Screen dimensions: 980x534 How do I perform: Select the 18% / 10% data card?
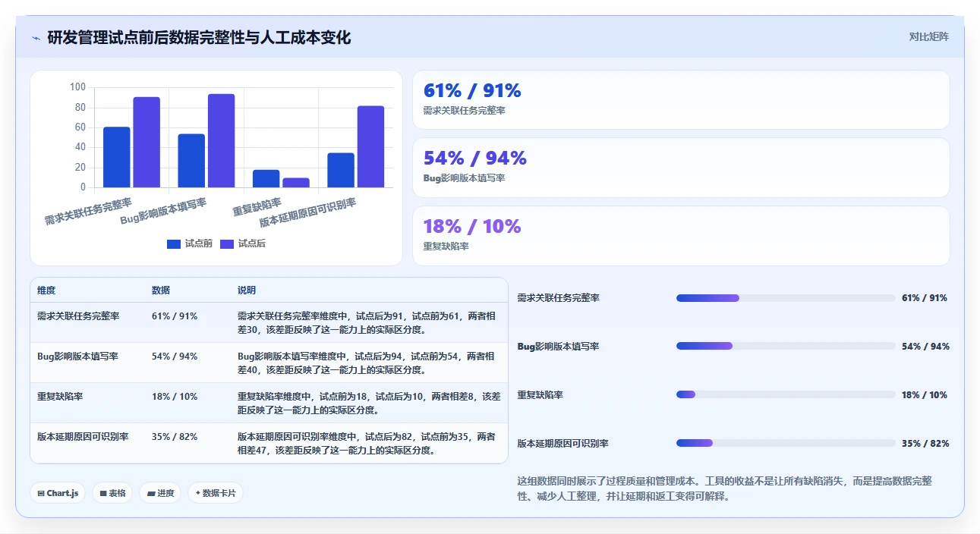click(681, 236)
